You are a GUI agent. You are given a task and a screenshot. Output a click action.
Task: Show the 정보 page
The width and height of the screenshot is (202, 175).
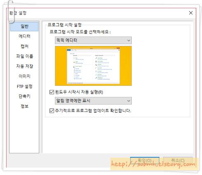(x=24, y=106)
